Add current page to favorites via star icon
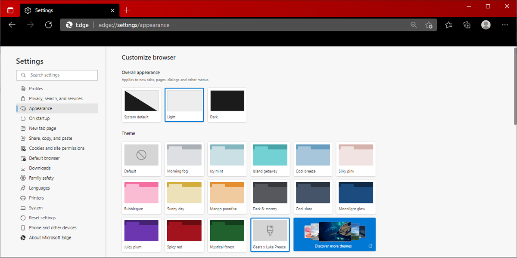 (429, 25)
